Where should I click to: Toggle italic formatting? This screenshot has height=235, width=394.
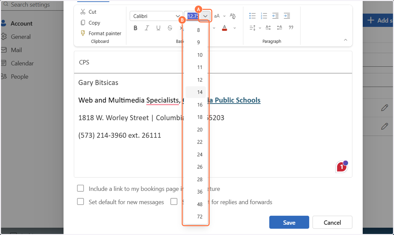tap(147, 28)
